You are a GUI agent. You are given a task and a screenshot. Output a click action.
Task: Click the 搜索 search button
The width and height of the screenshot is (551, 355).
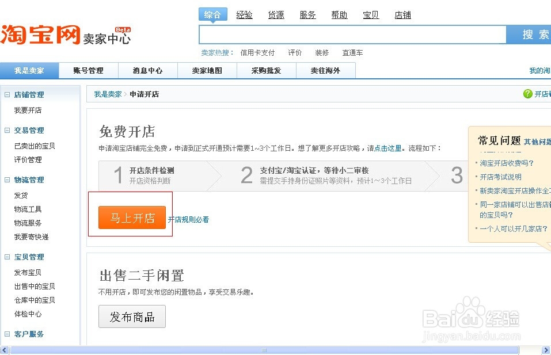pyautogui.click(x=529, y=35)
